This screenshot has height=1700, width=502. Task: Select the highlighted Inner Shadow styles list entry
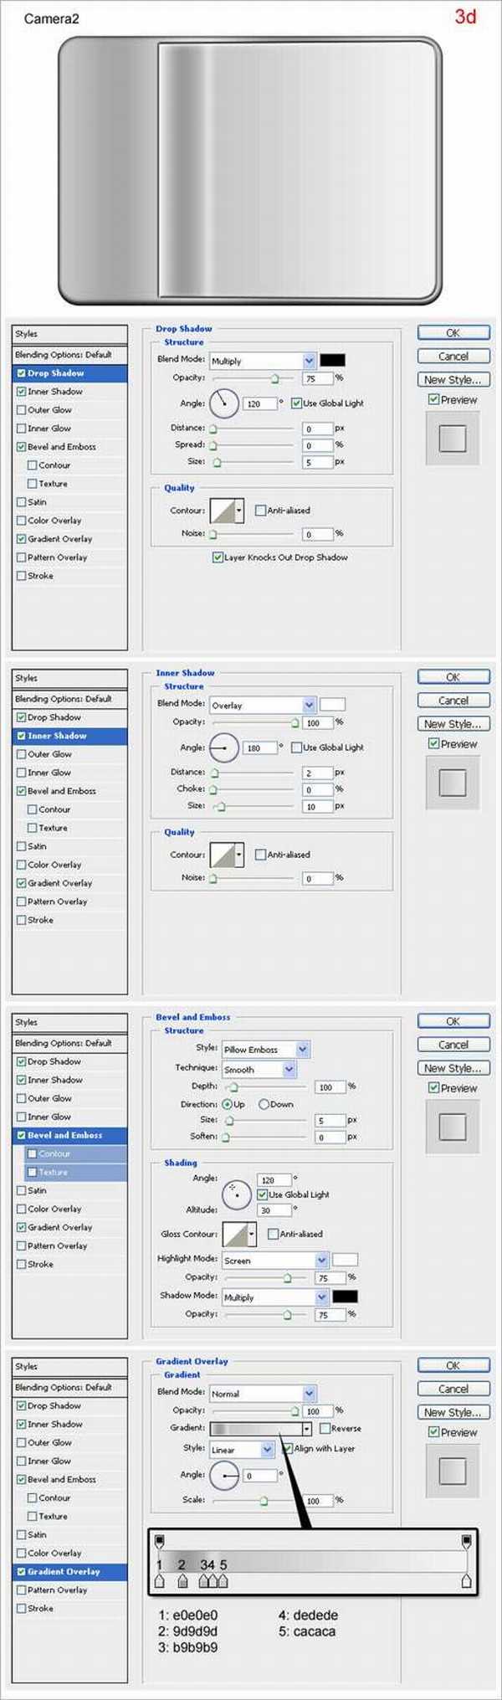tap(70, 736)
